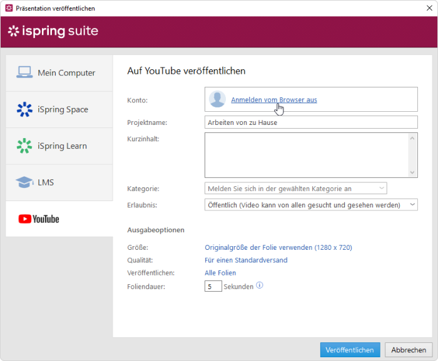Click the Alle Folien link

(x=220, y=273)
